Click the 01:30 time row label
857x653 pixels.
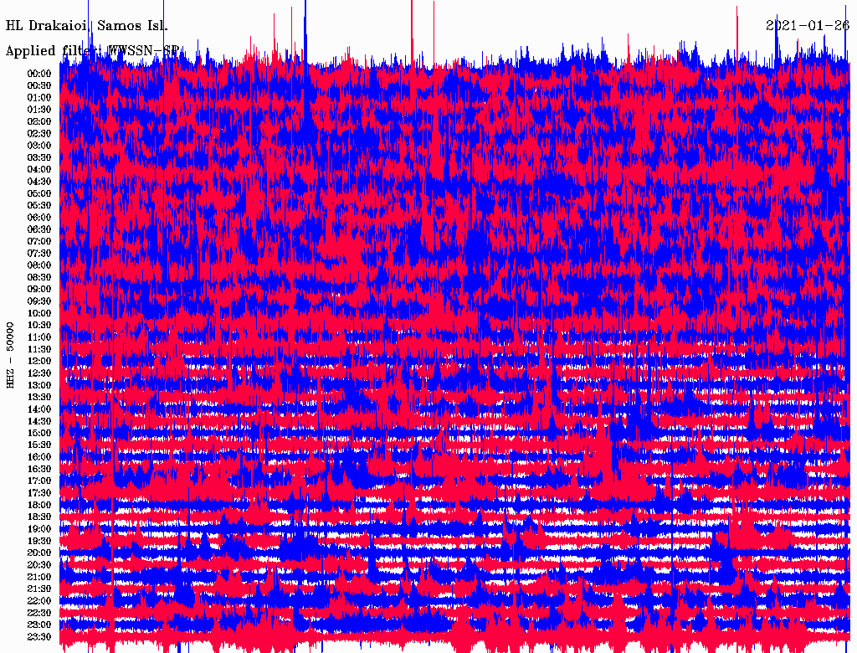coord(39,109)
